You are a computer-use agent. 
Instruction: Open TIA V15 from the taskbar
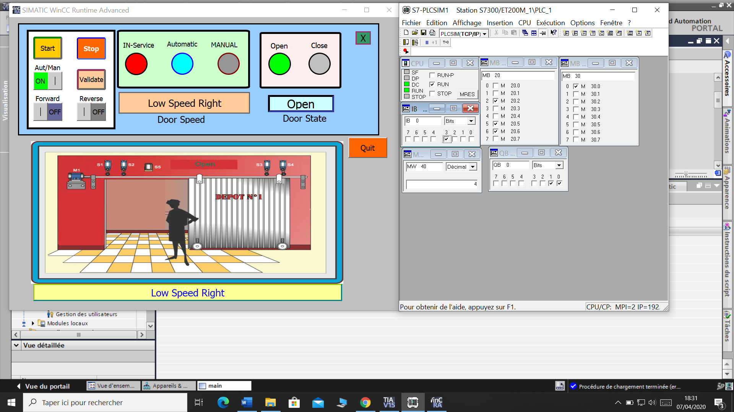pyautogui.click(x=389, y=402)
